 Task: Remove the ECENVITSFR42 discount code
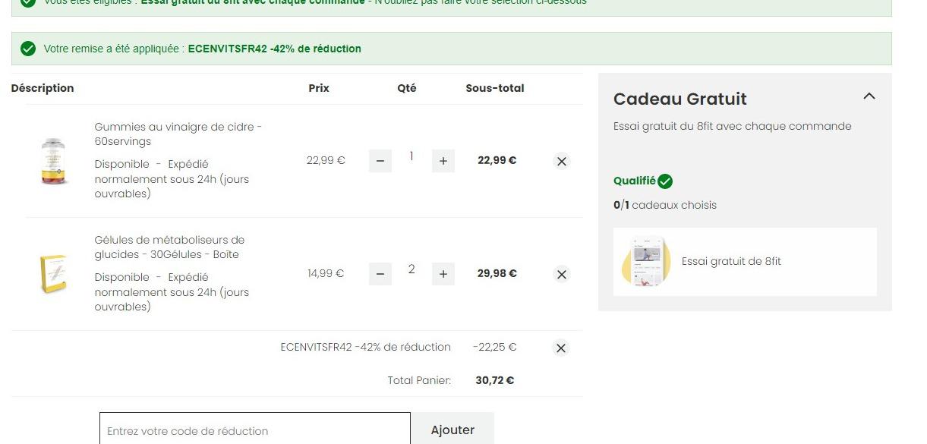pyautogui.click(x=561, y=348)
